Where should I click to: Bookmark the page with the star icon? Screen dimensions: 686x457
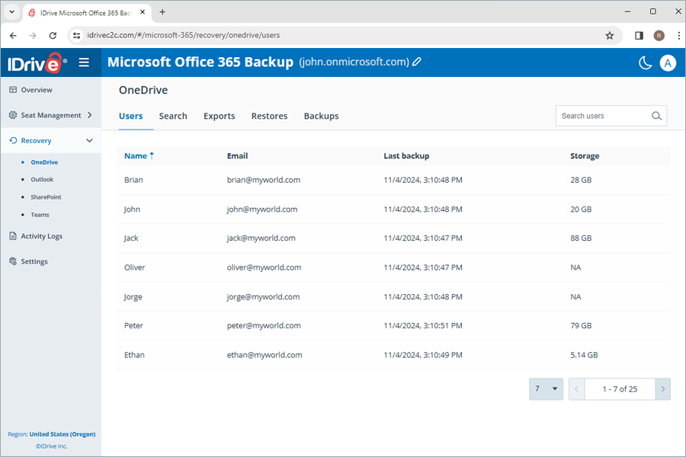click(x=610, y=35)
